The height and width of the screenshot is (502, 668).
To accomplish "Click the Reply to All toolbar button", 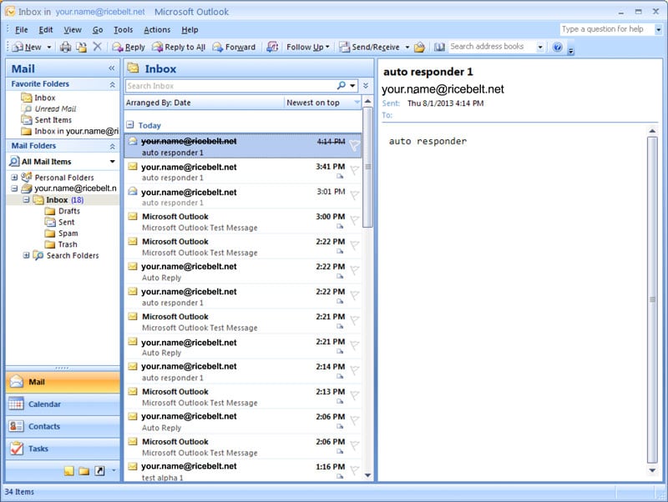I will pos(178,48).
